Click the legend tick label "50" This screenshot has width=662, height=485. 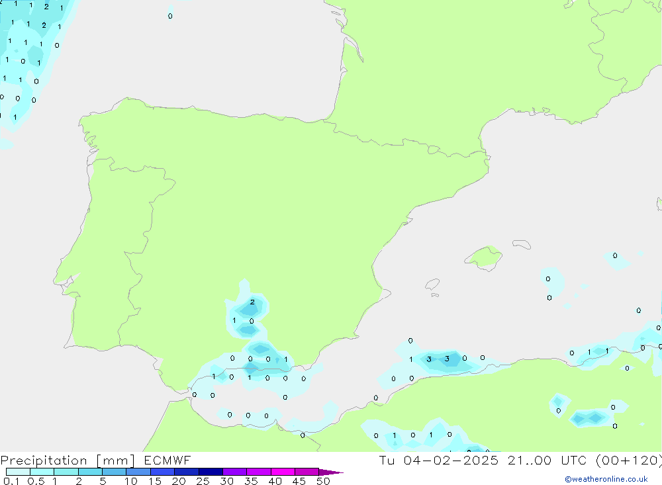click(x=324, y=481)
